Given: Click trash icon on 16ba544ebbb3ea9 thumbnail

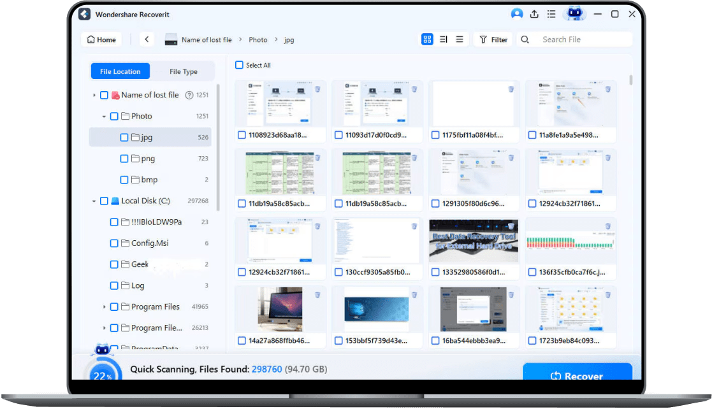Looking at the screenshot, I should [x=511, y=294].
